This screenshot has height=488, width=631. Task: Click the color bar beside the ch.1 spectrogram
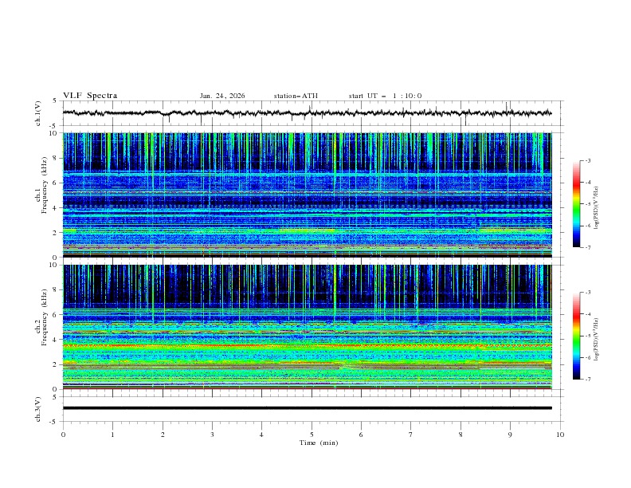click(576, 204)
